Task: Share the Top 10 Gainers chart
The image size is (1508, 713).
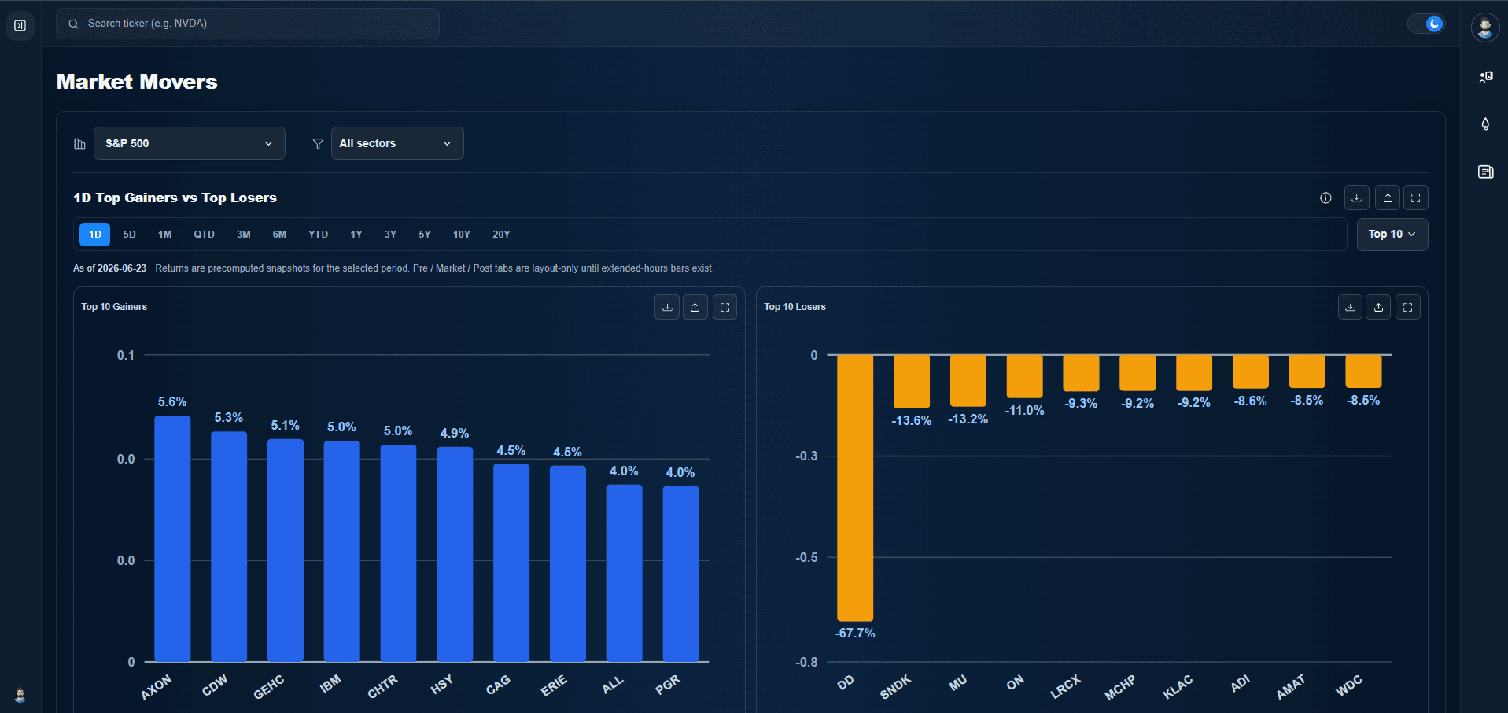Action: 695,307
